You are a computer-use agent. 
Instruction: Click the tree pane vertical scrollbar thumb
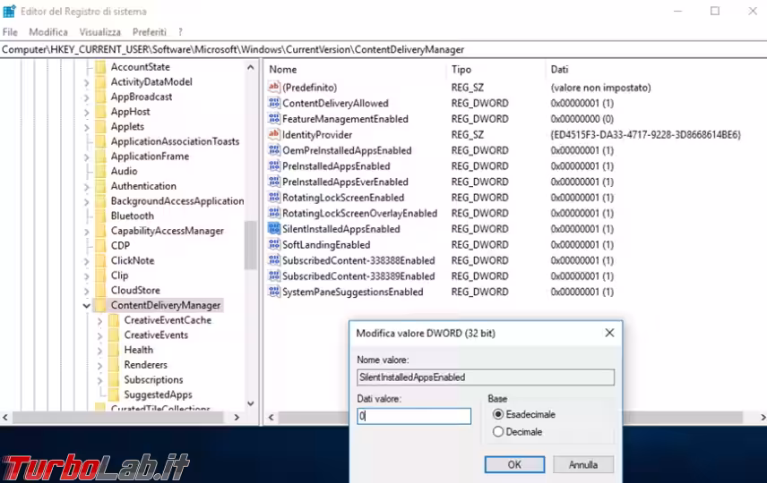[x=251, y=245]
